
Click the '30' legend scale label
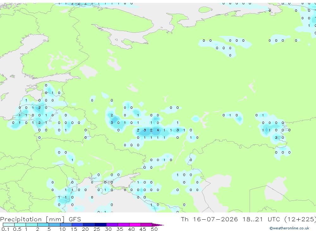[x=108, y=229]
